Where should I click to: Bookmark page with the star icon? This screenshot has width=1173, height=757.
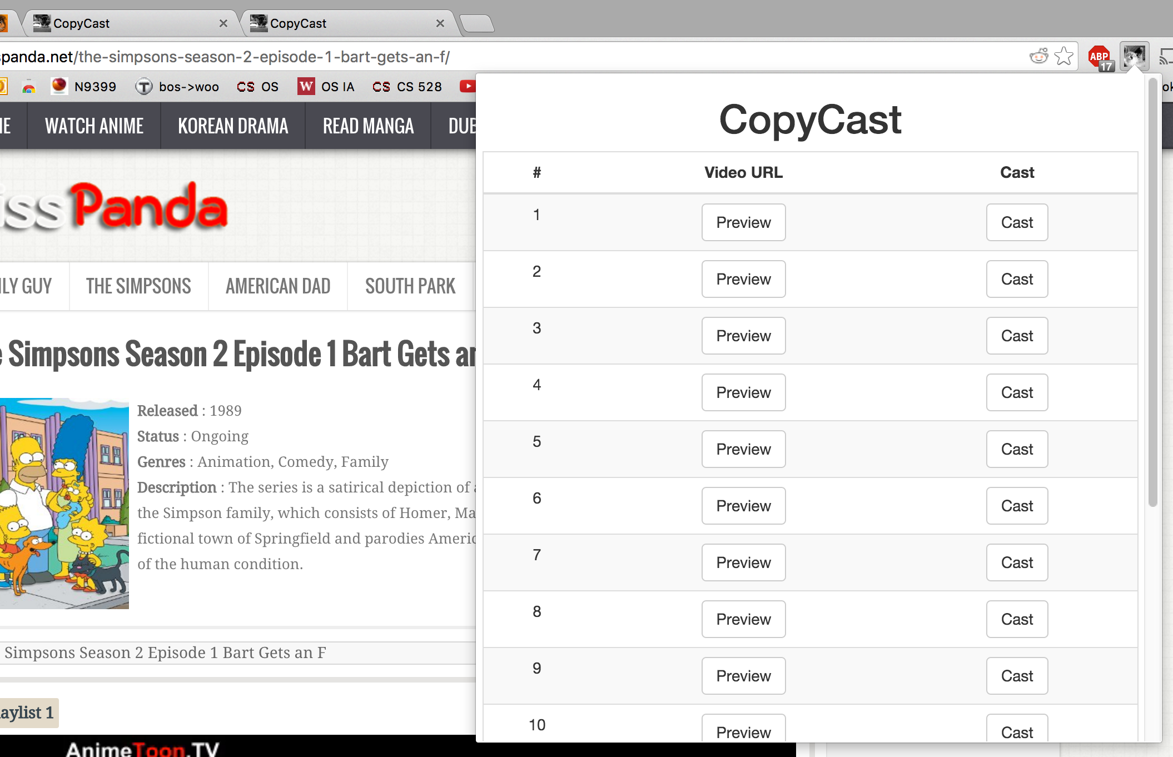[x=1064, y=56]
